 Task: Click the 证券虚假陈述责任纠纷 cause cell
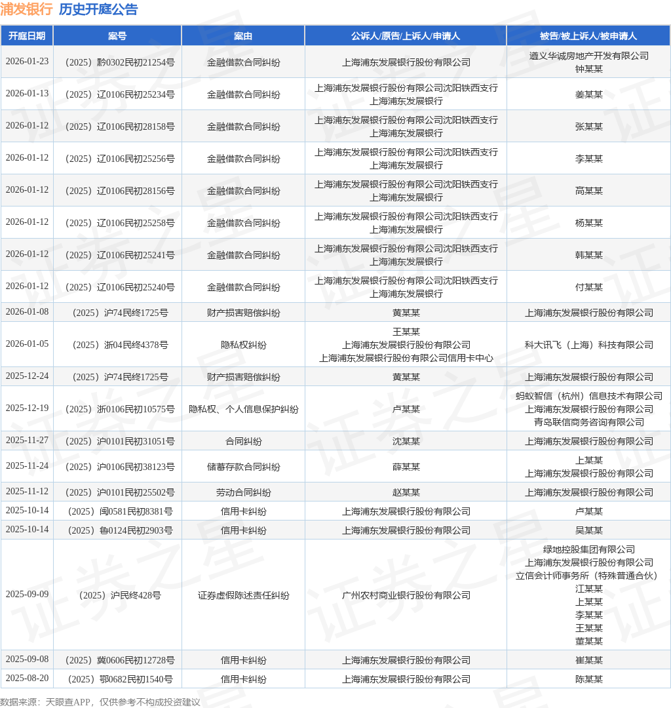click(x=243, y=595)
